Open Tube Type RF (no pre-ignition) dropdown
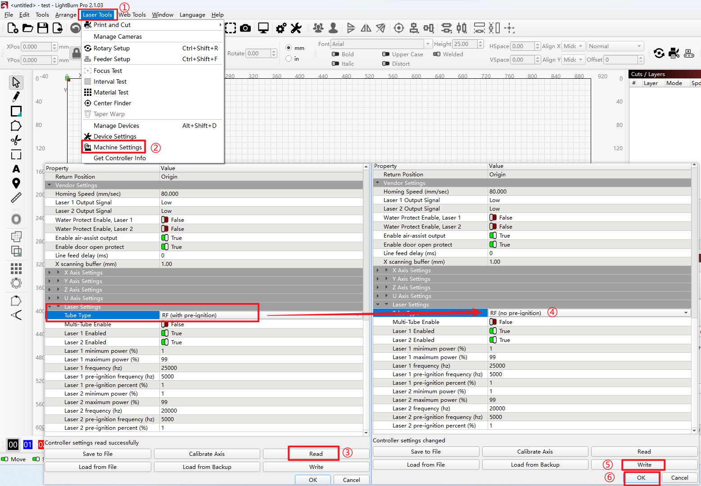 pyautogui.click(x=589, y=313)
